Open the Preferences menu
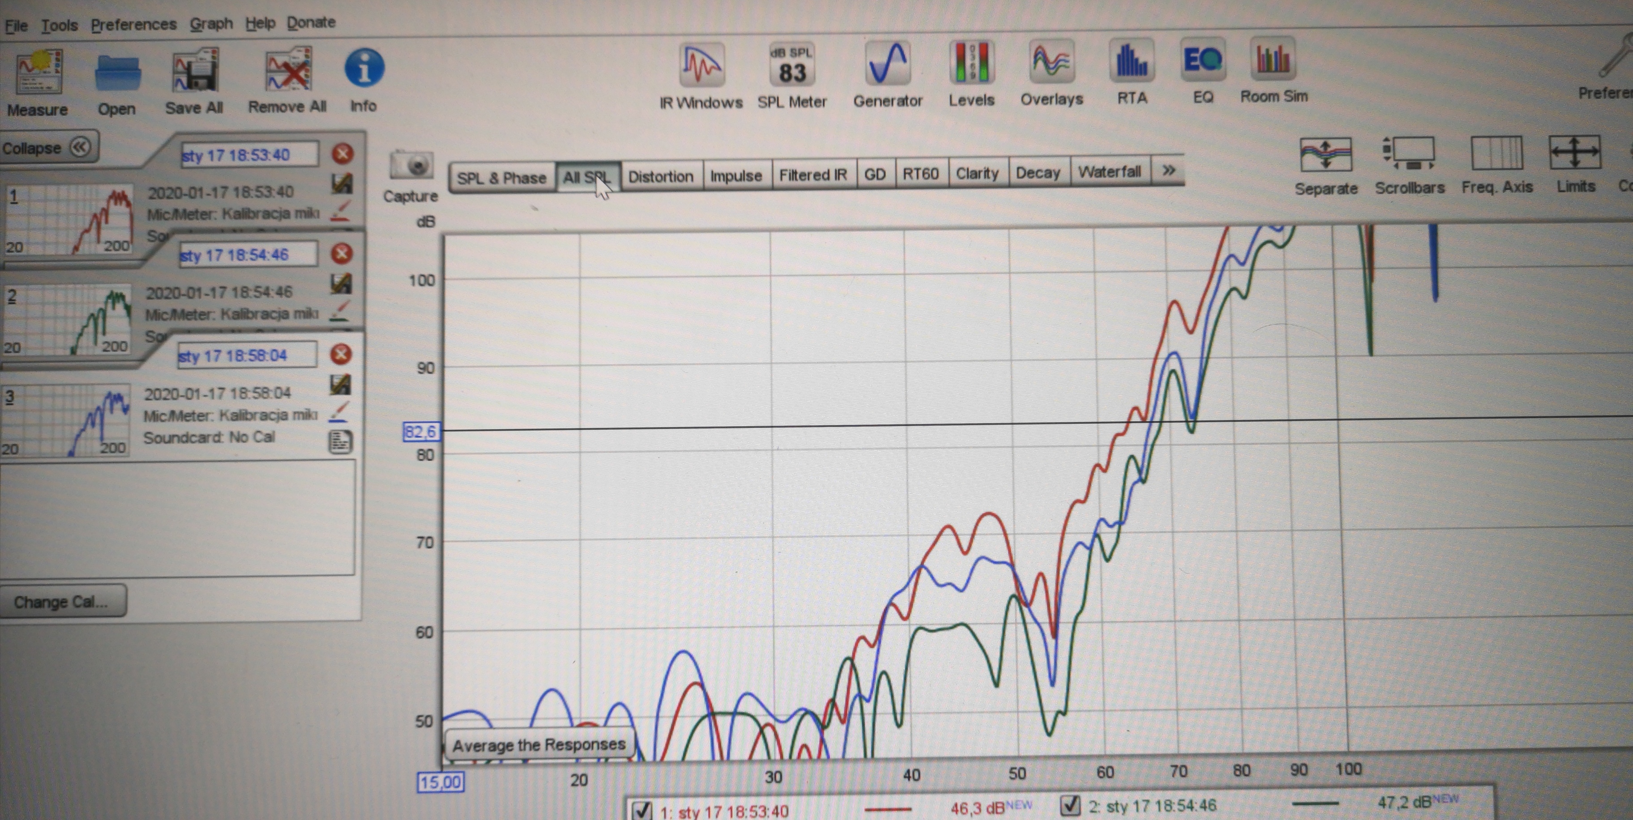Image resolution: width=1633 pixels, height=820 pixels. coord(133,25)
